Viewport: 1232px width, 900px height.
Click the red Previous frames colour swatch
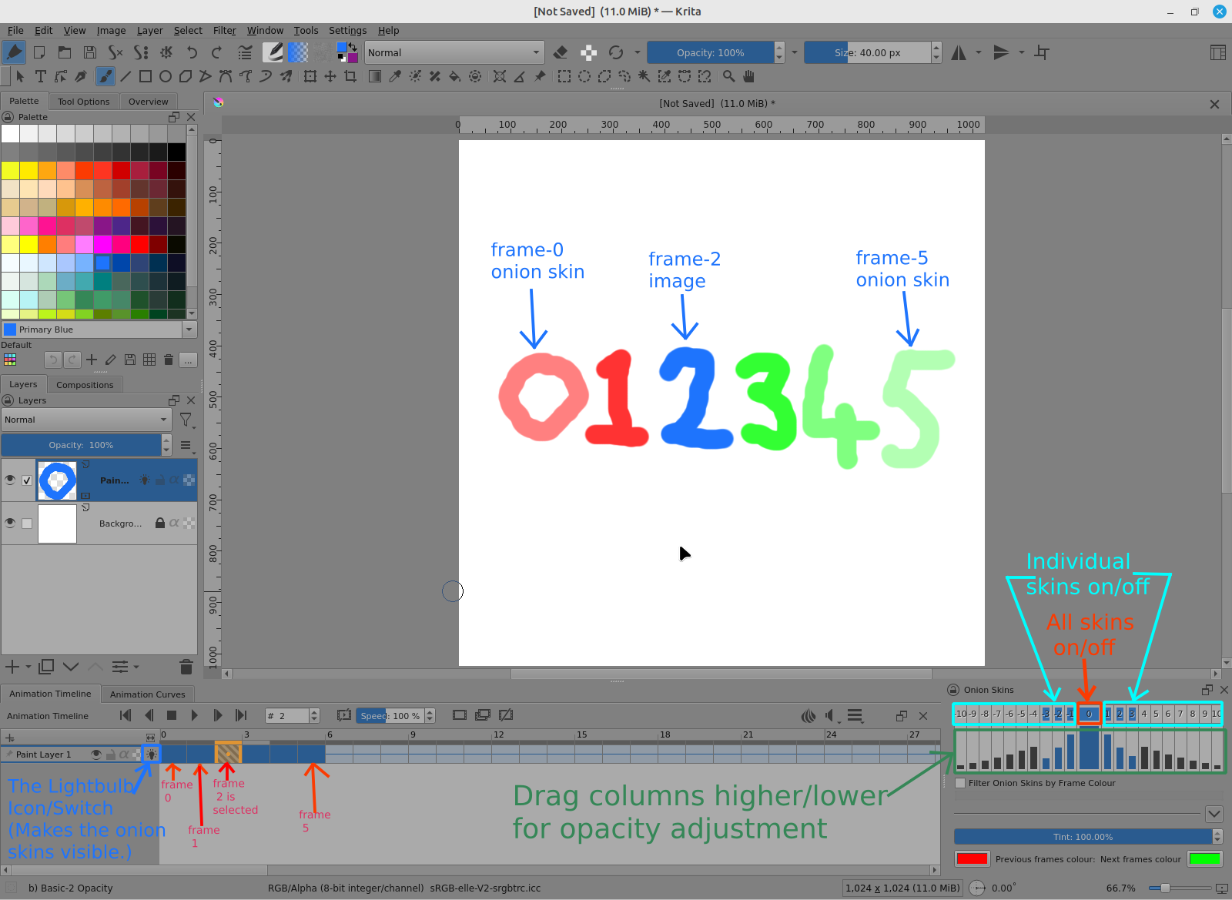(972, 859)
